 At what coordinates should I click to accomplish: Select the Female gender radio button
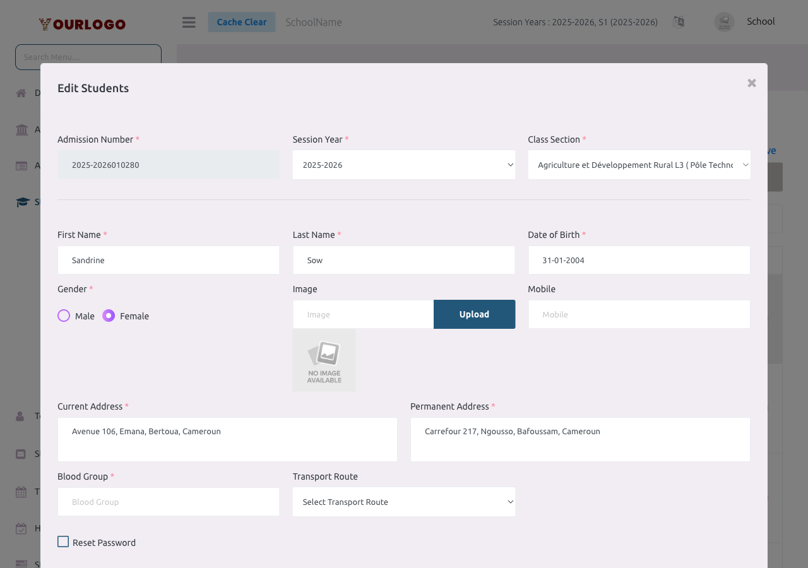coord(108,315)
